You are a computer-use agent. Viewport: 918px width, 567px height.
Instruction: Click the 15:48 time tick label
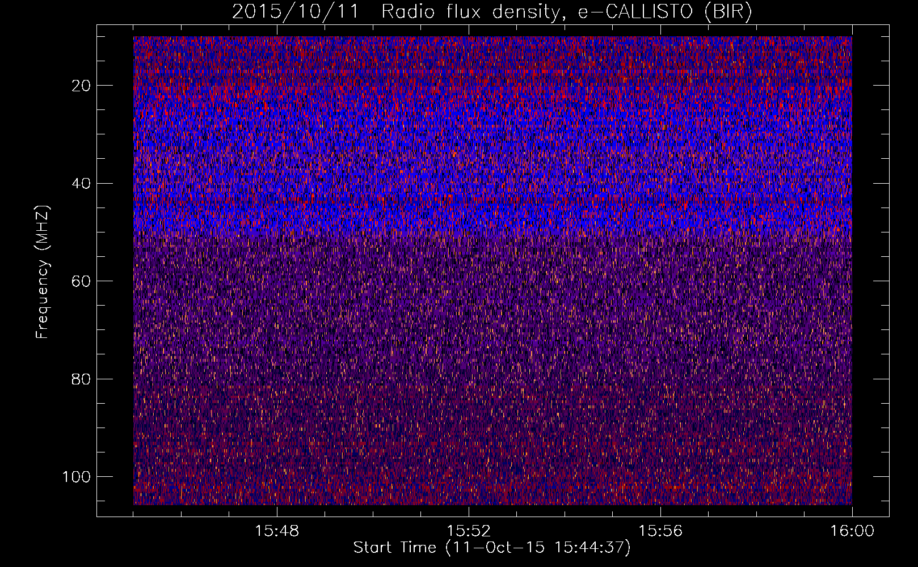click(x=277, y=531)
